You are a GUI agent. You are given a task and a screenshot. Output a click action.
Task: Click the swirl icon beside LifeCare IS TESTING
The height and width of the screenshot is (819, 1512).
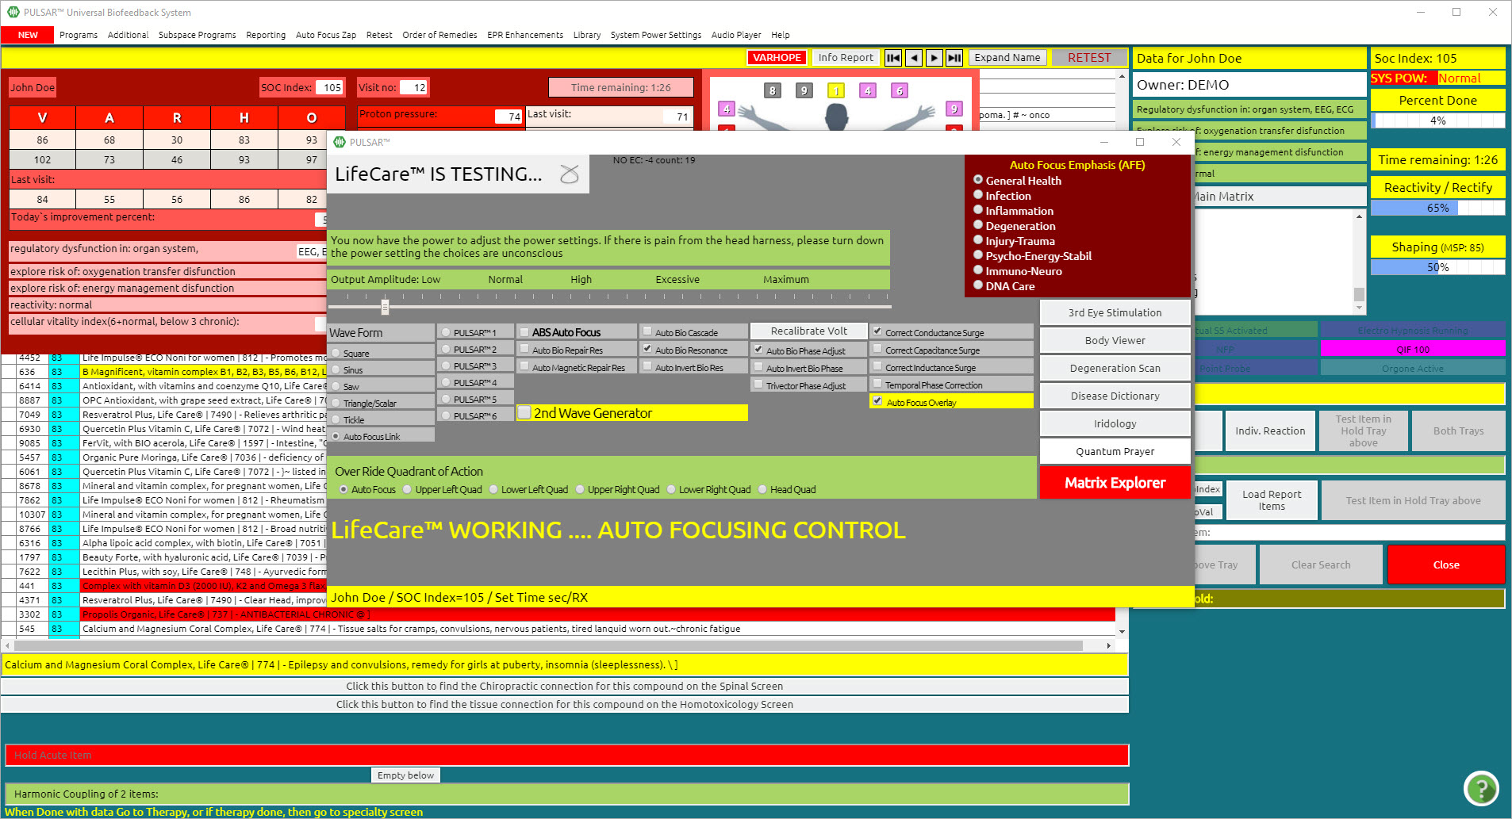coord(569,174)
